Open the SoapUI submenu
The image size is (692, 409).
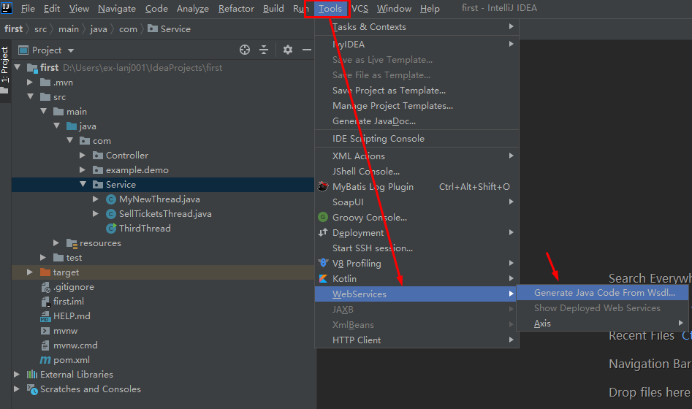417,202
